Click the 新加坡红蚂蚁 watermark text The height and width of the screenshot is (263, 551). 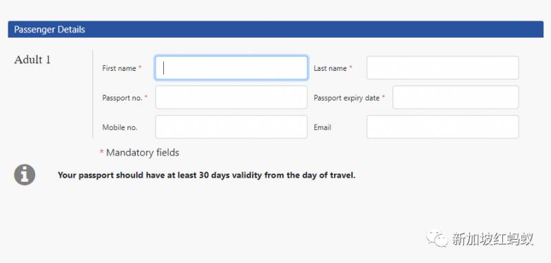492,239
